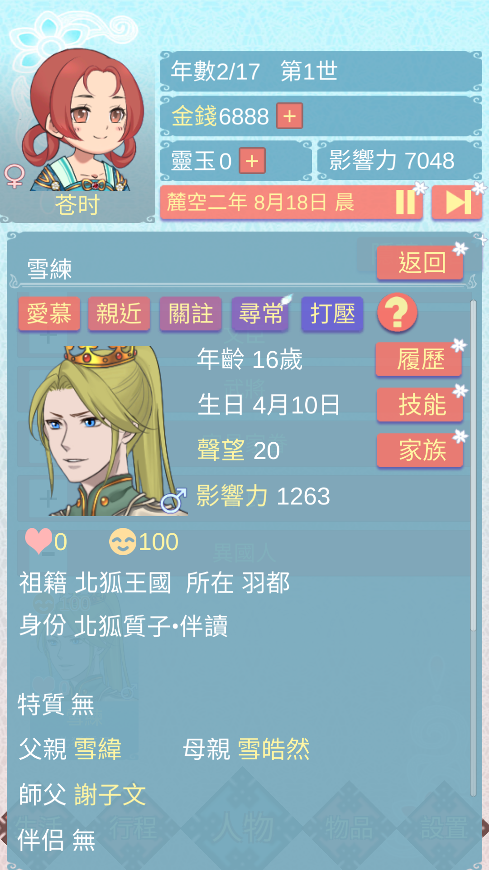Tap the smiley favorability icon
489x870 pixels.
[123, 541]
